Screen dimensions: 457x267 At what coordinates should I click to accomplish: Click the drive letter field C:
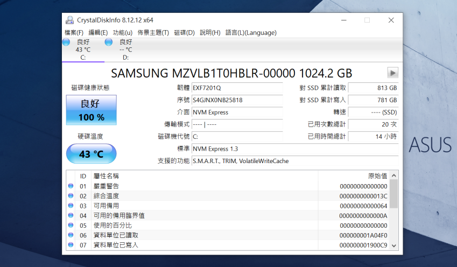coord(237,136)
